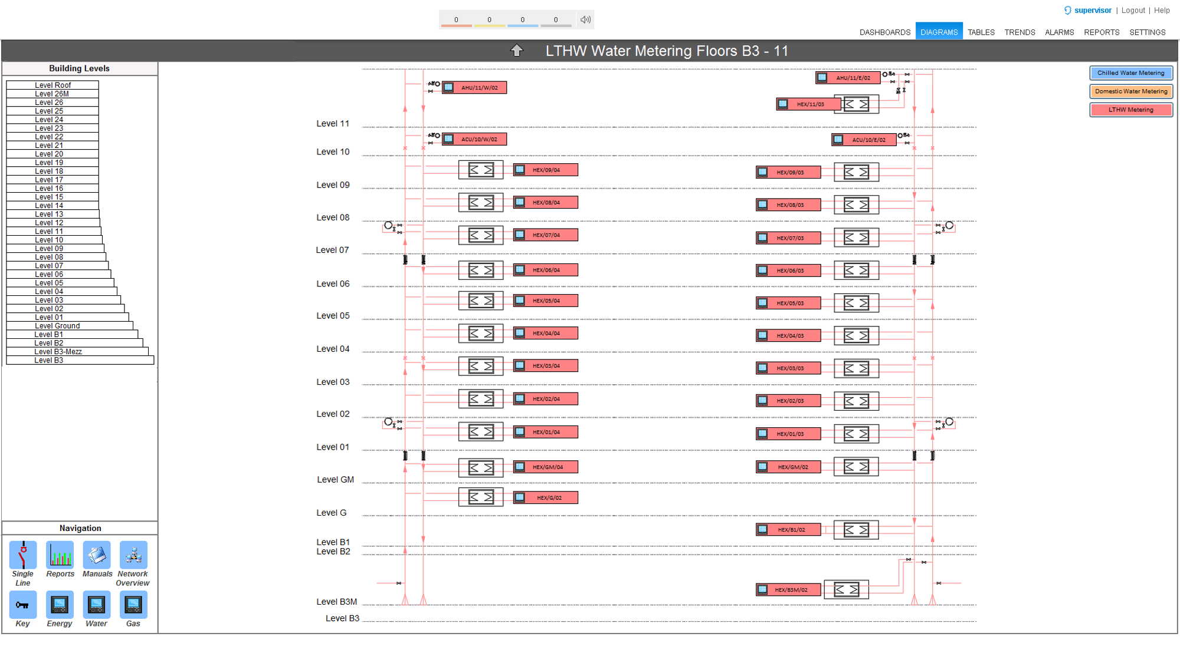Open the Manuals navigation icon
Viewport: 1180px width, 663px height.
97,555
